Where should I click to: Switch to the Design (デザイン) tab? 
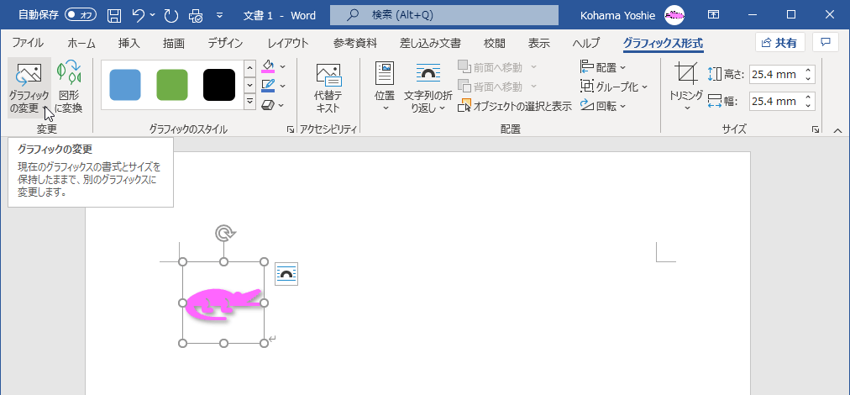coord(225,44)
